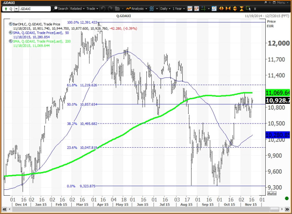Click the Aug 15 month label
Image resolution: width=292 pixels, height=214 pixels.
186,204
